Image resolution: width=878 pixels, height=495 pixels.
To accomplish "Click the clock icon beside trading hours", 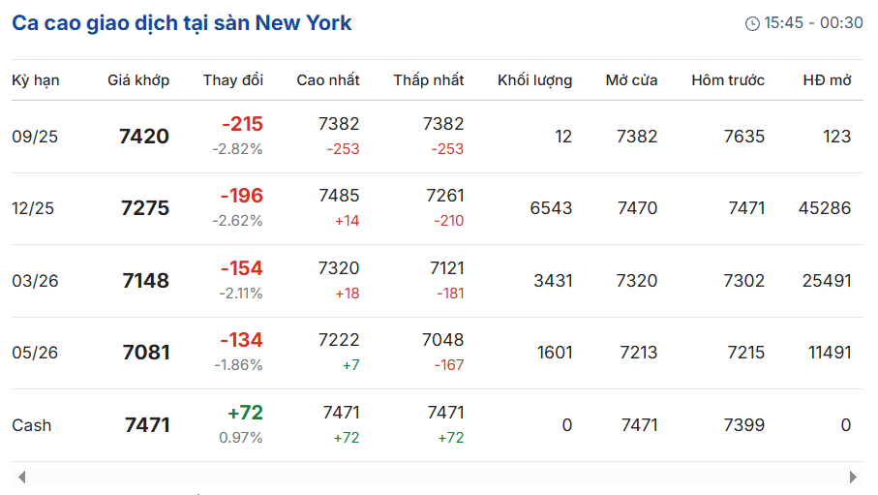I will [x=752, y=23].
